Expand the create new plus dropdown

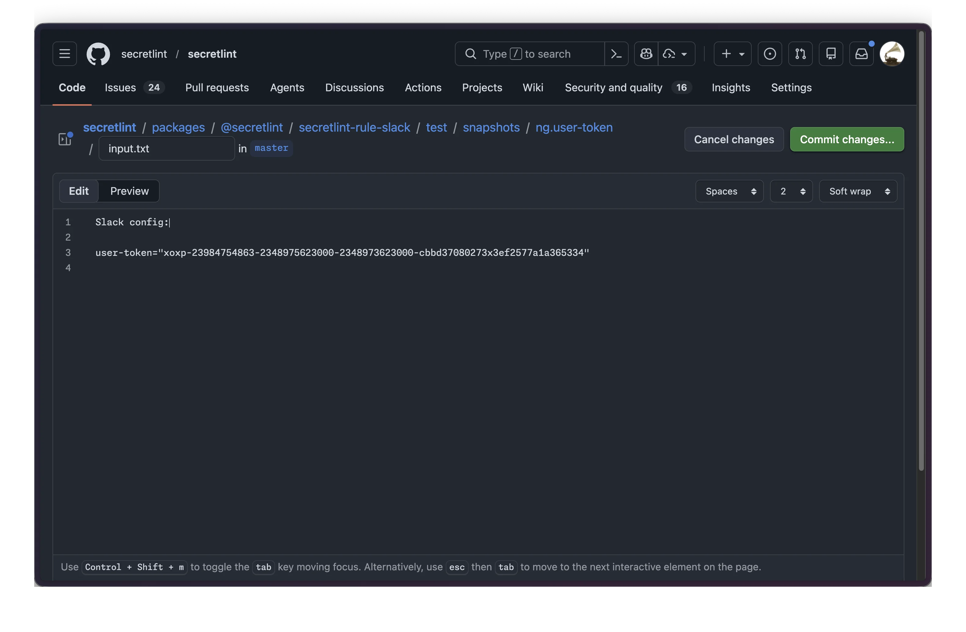click(x=732, y=53)
